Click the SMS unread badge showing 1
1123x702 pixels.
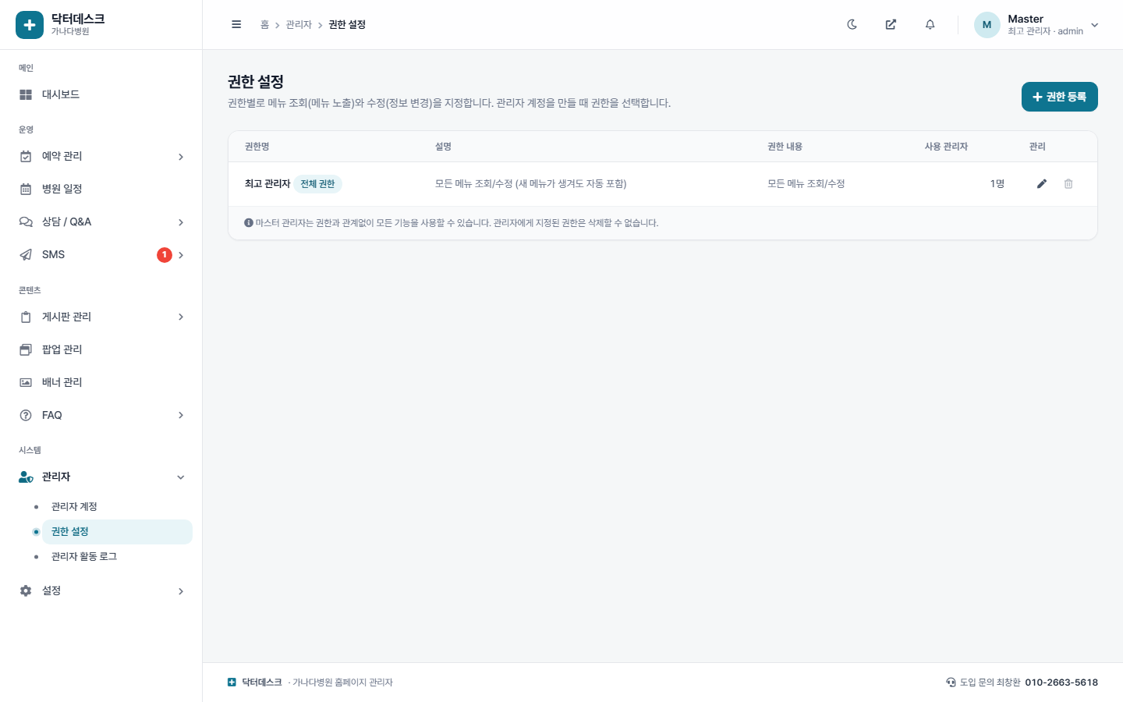(x=165, y=255)
